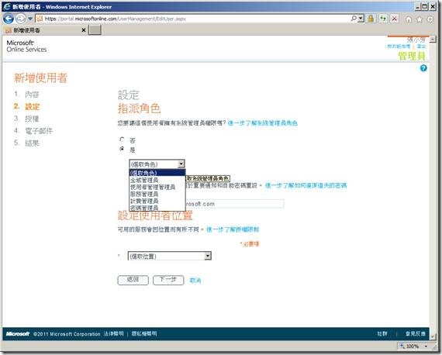
Task: Open the 意見反應 feedback footer link
Action: 415,334
